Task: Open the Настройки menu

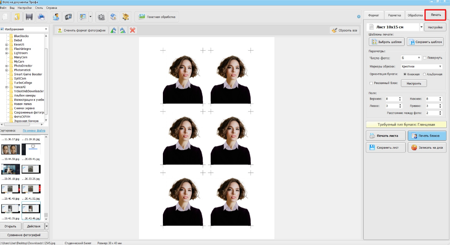Action: click(25, 8)
